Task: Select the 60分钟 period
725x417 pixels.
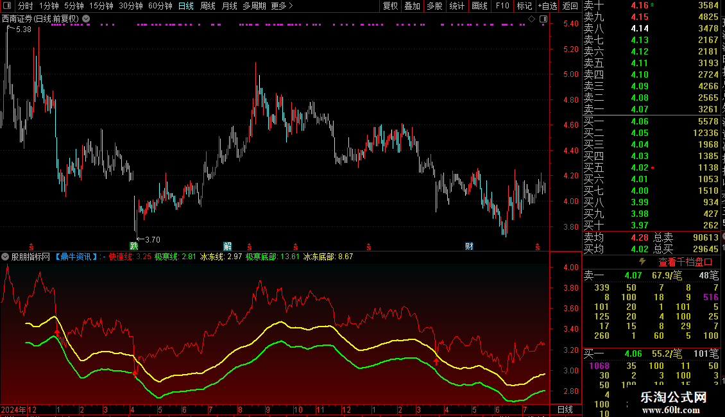Action: click(160, 6)
